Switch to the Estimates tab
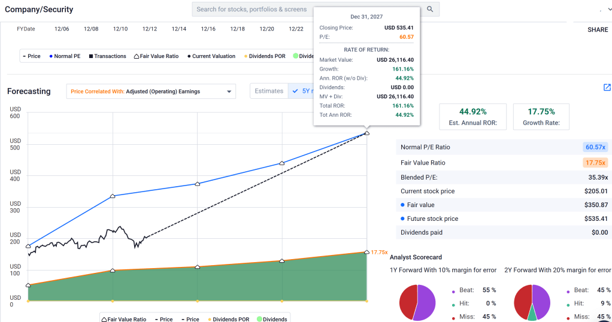Image resolution: width=612 pixels, height=322 pixels. point(269,91)
